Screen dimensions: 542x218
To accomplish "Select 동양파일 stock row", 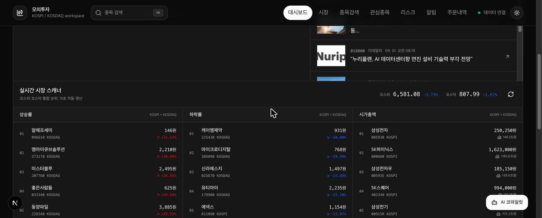I will pos(98,210).
